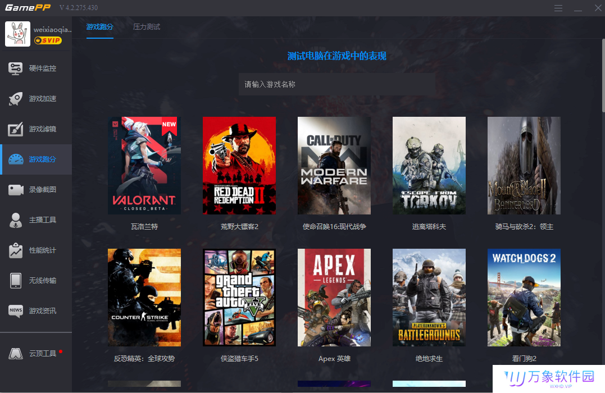Viewport: 605px width, 393px height.
Task: Click the 反恐精英：全球攻势 game title
Action: pyautogui.click(x=144, y=359)
